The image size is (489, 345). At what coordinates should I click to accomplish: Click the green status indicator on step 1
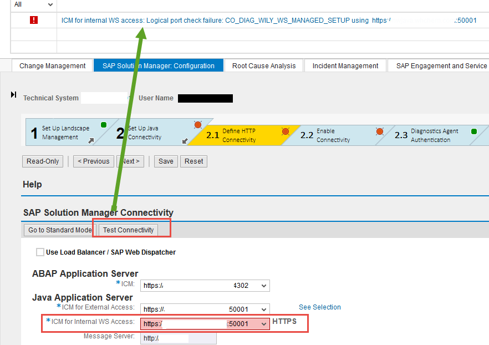click(104, 125)
